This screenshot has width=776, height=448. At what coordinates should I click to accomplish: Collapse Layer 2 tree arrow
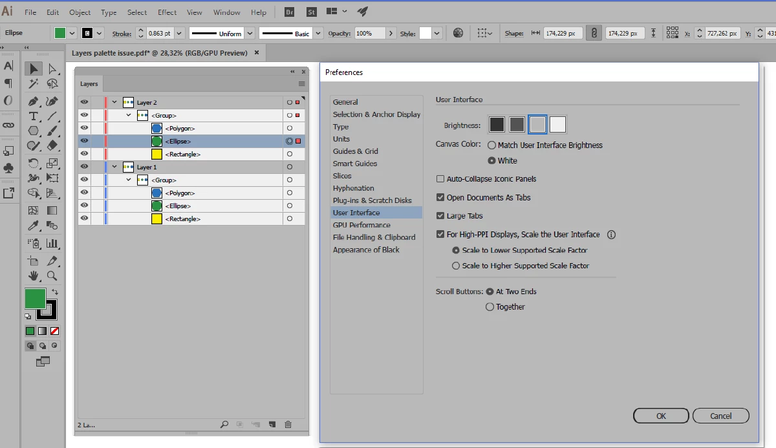[x=114, y=102]
